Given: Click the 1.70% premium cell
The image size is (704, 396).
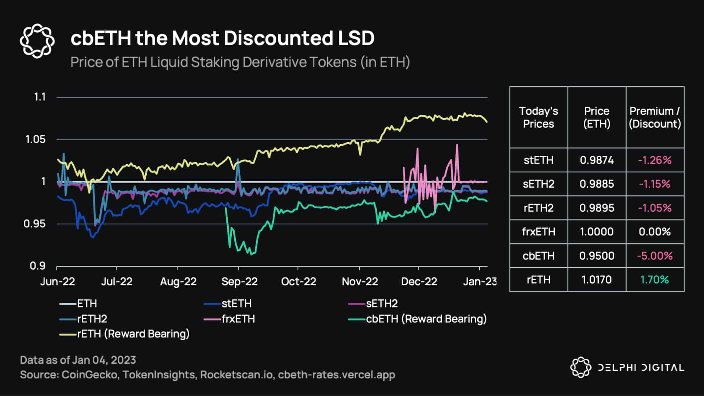Looking at the screenshot, I should [655, 280].
